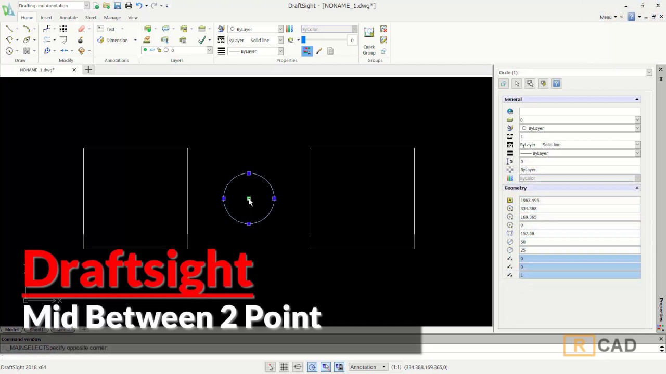Switch to the Model tab
The image size is (666, 374).
pos(11,330)
